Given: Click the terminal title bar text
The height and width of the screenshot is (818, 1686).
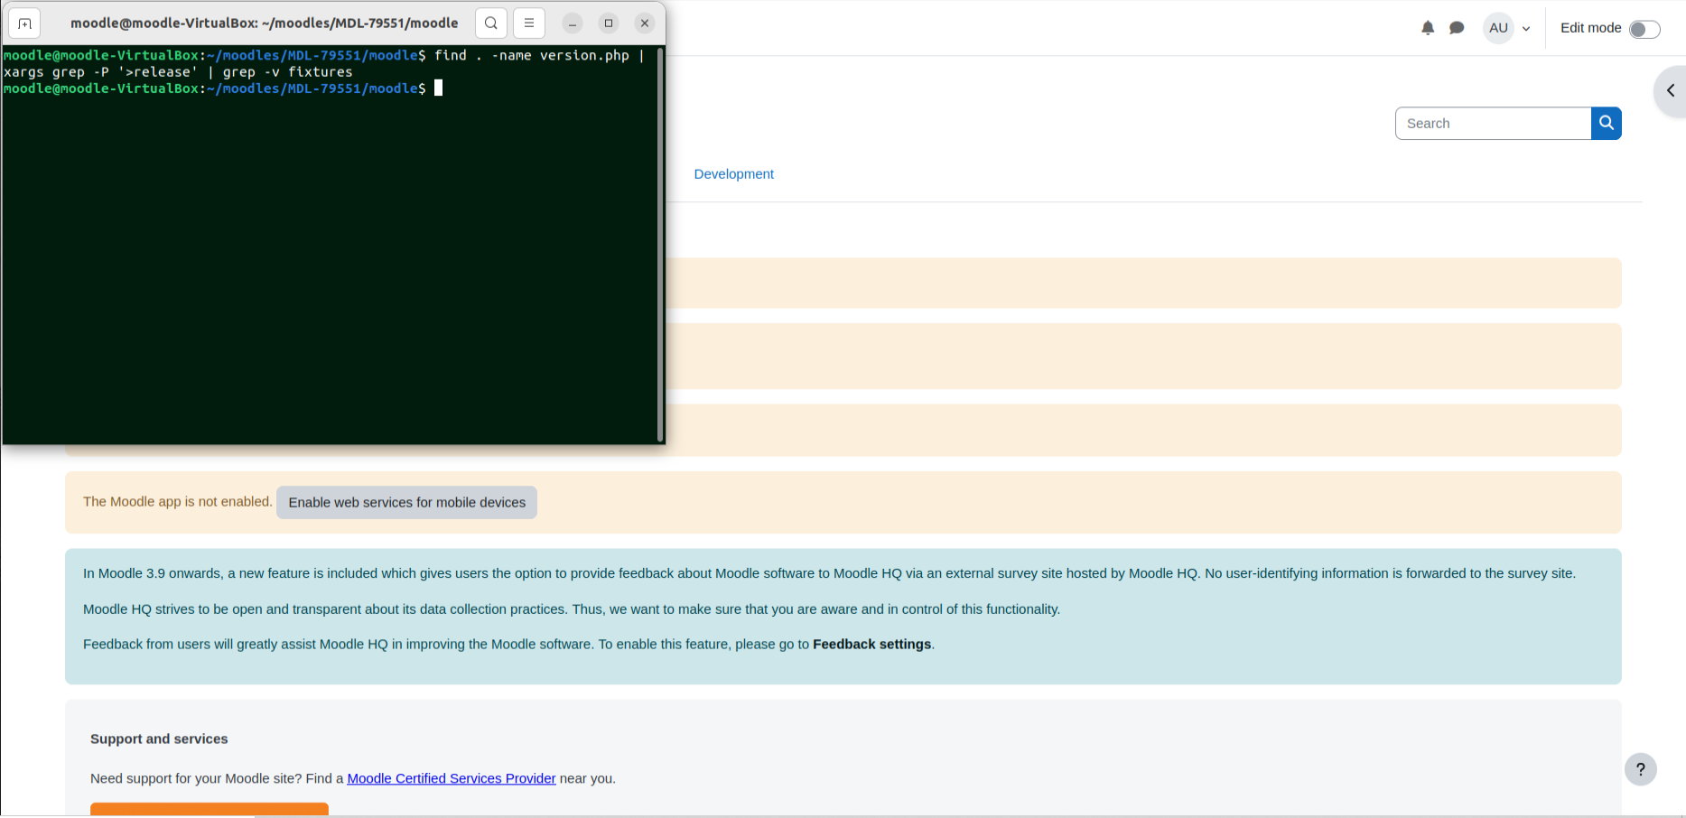Looking at the screenshot, I should pos(265,23).
